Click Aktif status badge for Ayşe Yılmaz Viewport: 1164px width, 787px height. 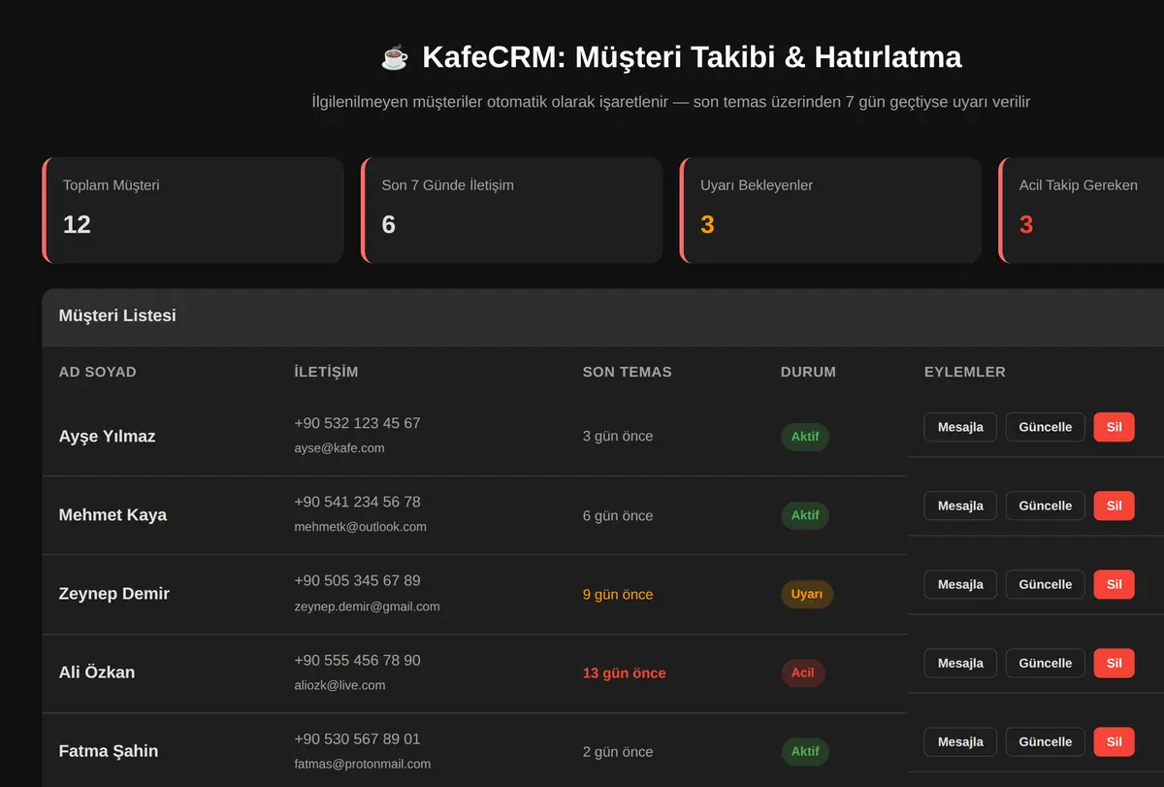pos(805,437)
